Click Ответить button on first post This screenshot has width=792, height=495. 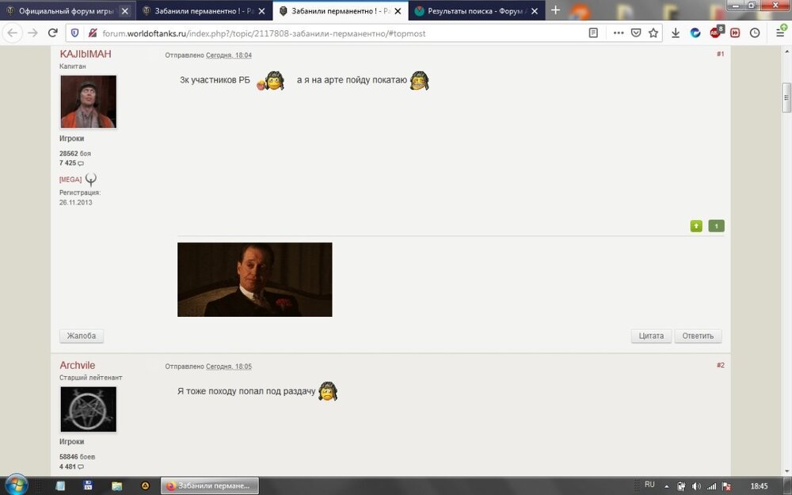(698, 336)
